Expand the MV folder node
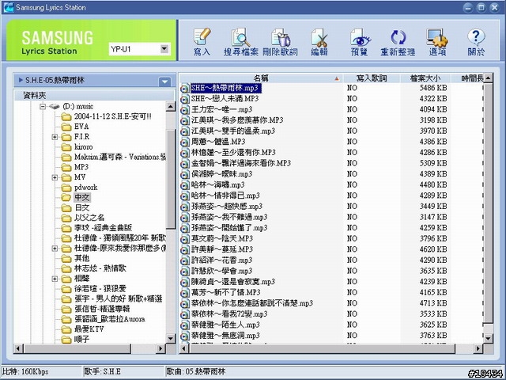 (x=55, y=177)
